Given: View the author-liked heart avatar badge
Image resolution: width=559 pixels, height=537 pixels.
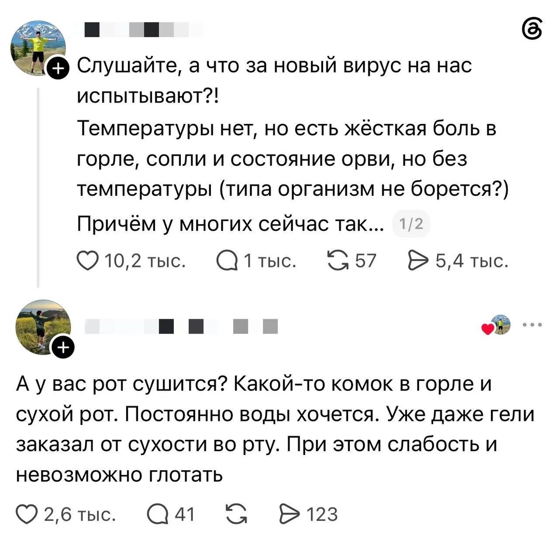Looking at the screenshot, I should coord(496,325).
